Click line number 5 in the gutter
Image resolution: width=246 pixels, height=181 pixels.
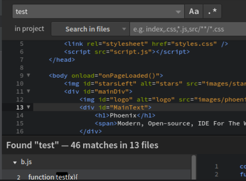22,44
